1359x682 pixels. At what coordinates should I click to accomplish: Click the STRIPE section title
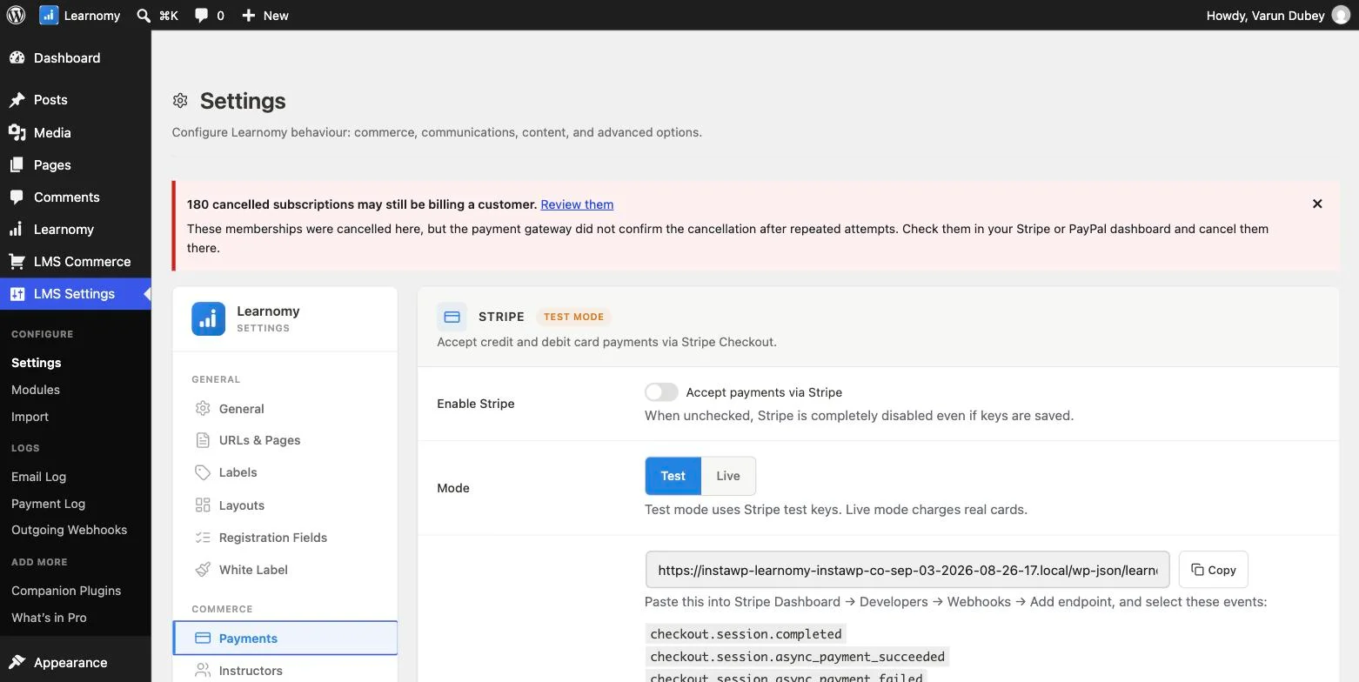tap(501, 317)
